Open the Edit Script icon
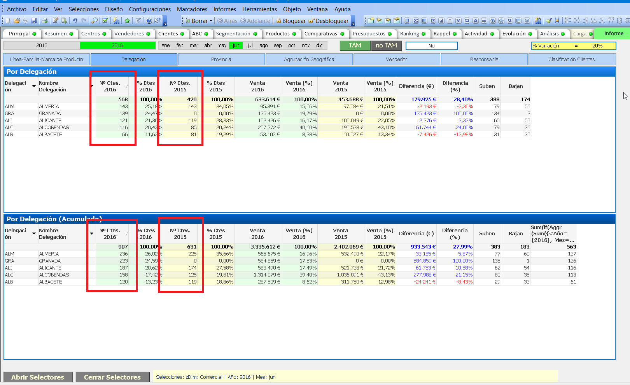The width and height of the screenshot is (630, 385). point(56,21)
